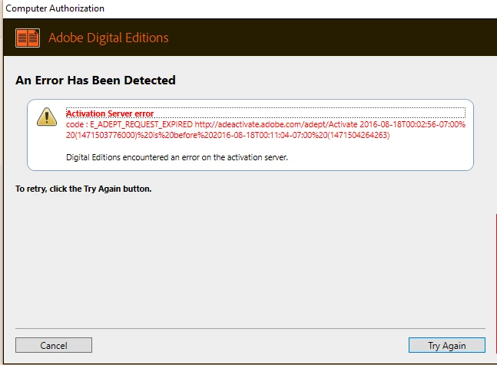Click the yellow warning triangle icon
The width and height of the screenshot is (497, 365).
click(47, 117)
